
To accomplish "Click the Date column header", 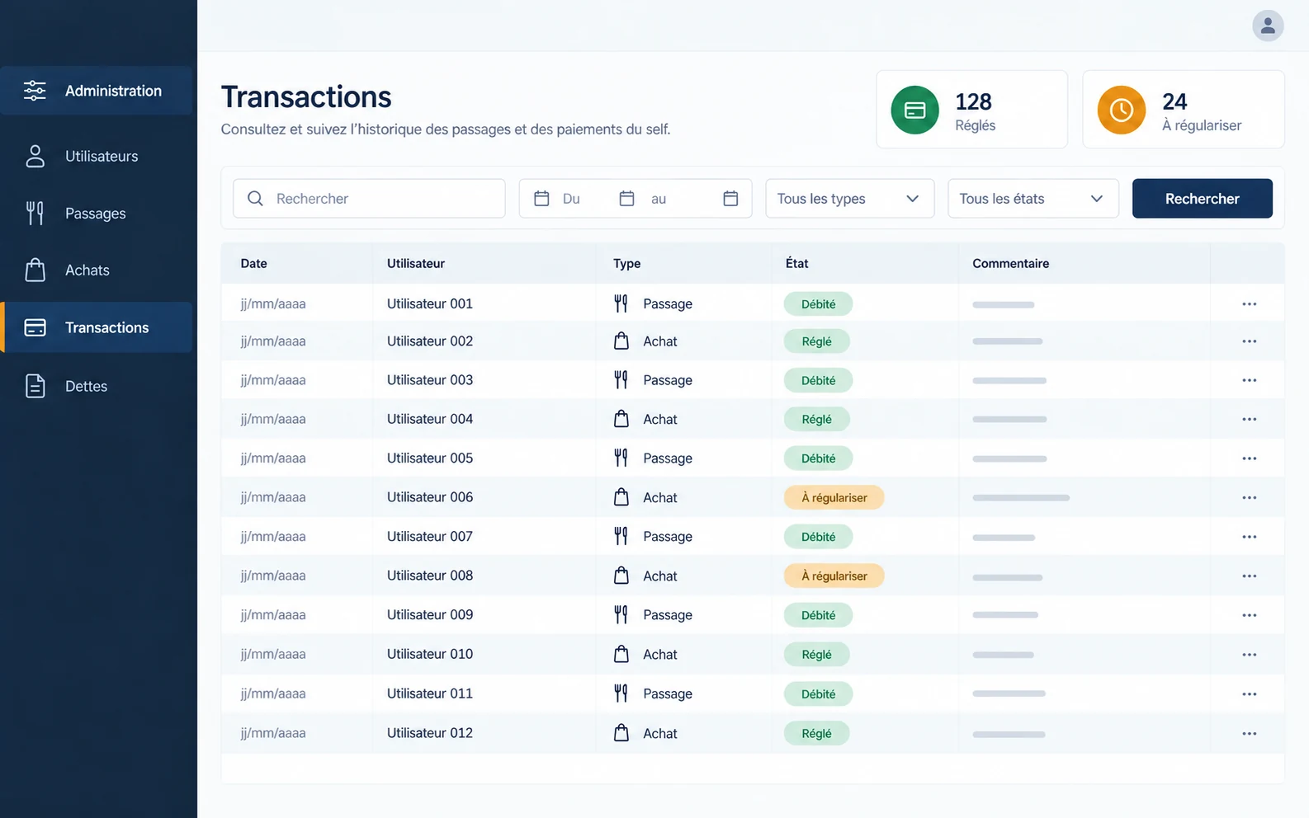I will (x=254, y=264).
